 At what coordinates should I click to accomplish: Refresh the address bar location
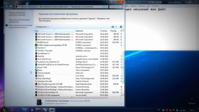107,7
